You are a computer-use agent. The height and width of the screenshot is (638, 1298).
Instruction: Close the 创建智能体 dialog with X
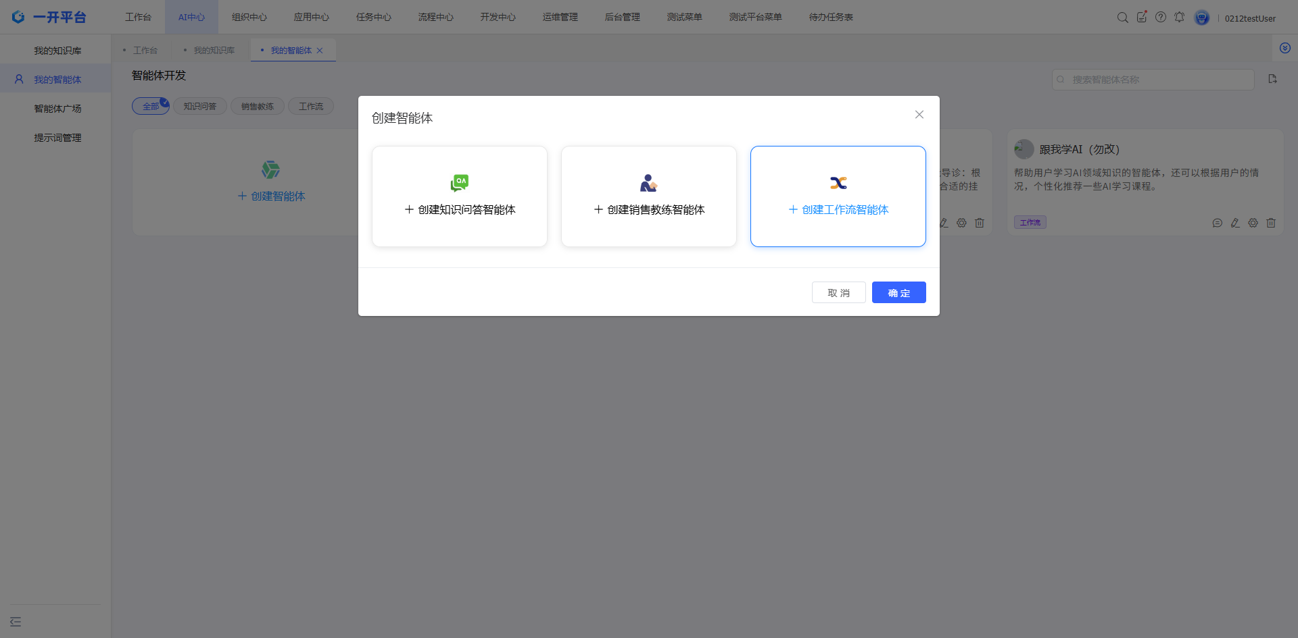(x=919, y=115)
